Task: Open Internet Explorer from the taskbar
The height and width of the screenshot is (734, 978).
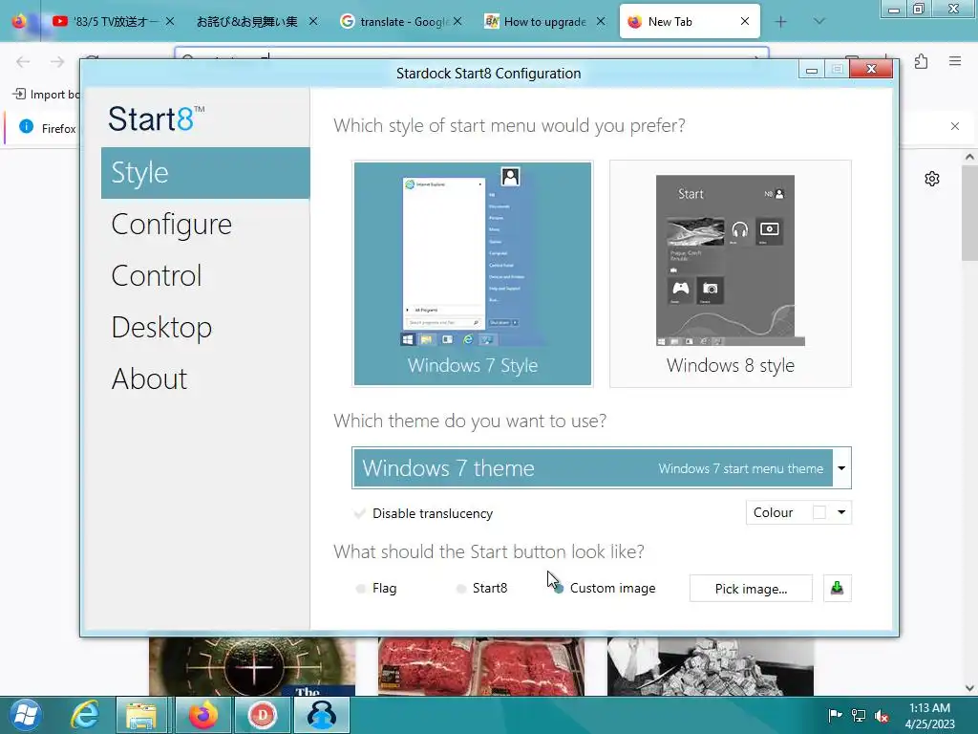Action: 84,715
